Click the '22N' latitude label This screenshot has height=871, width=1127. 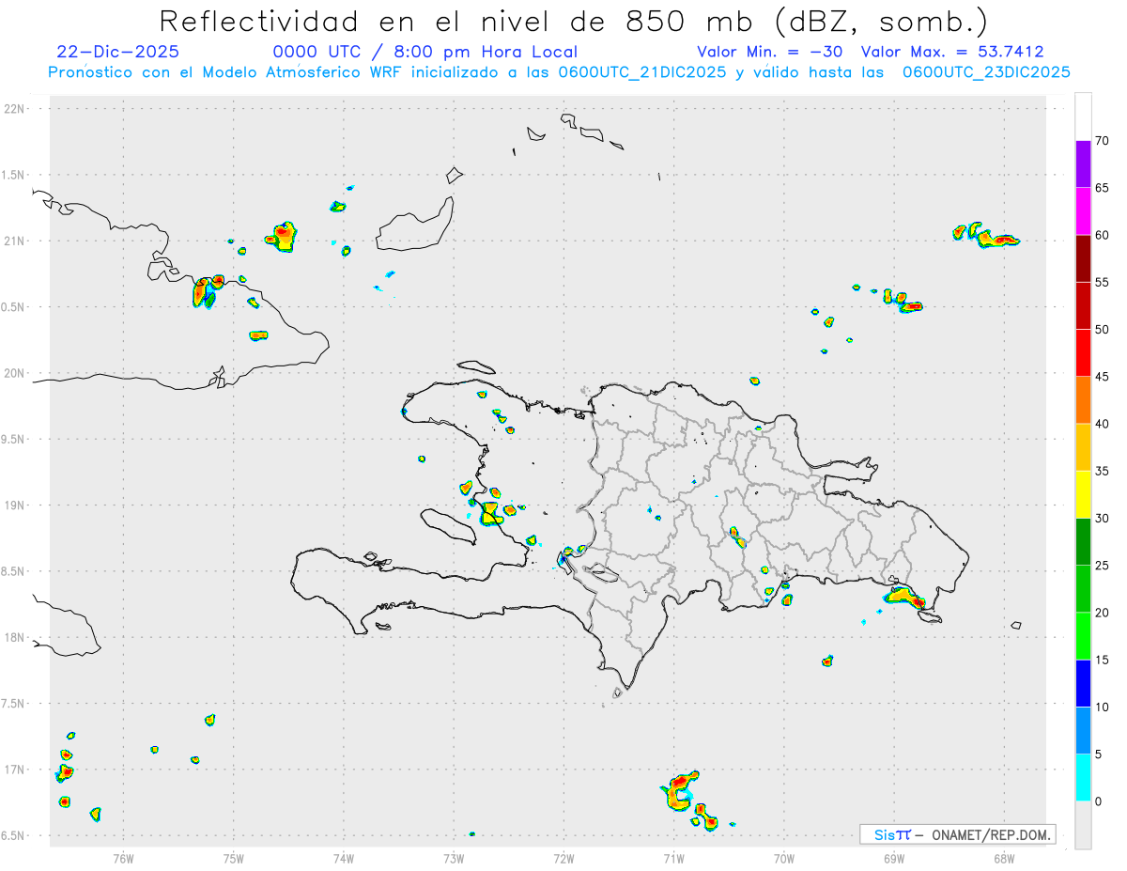16,108
